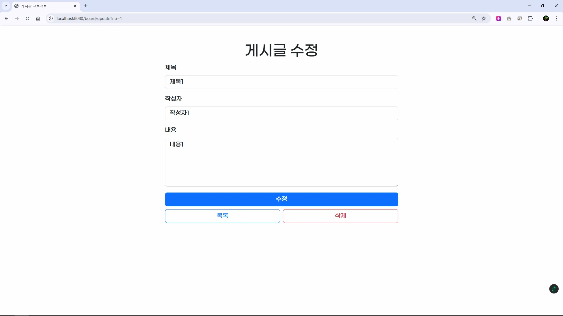Open a new tab with plus button
Viewport: 563px width, 316px height.
tap(86, 6)
